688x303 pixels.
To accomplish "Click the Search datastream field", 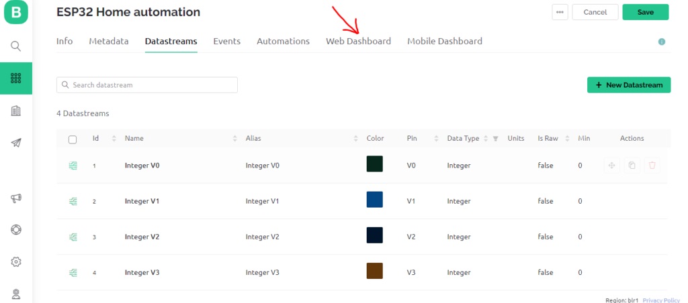I will (x=147, y=85).
